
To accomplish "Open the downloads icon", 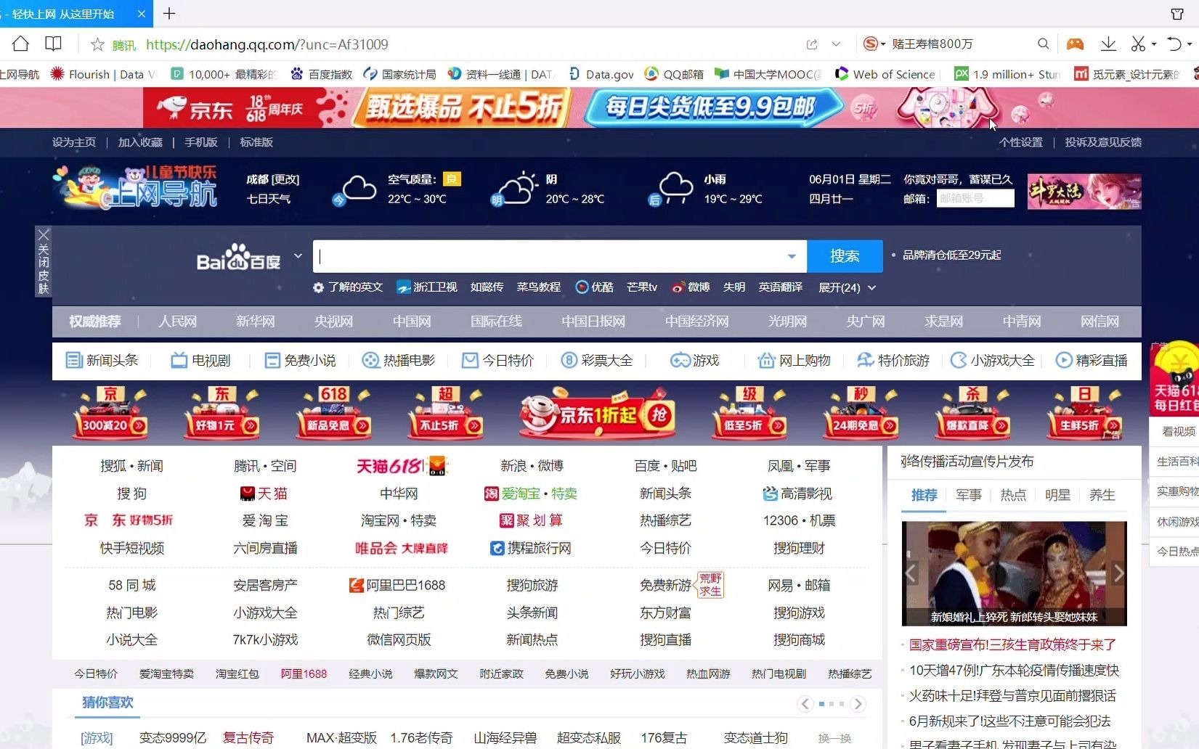I will pos(1108,44).
